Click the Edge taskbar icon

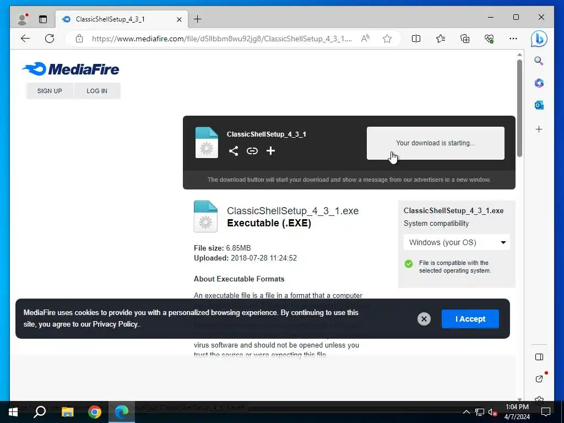pyautogui.click(x=122, y=412)
